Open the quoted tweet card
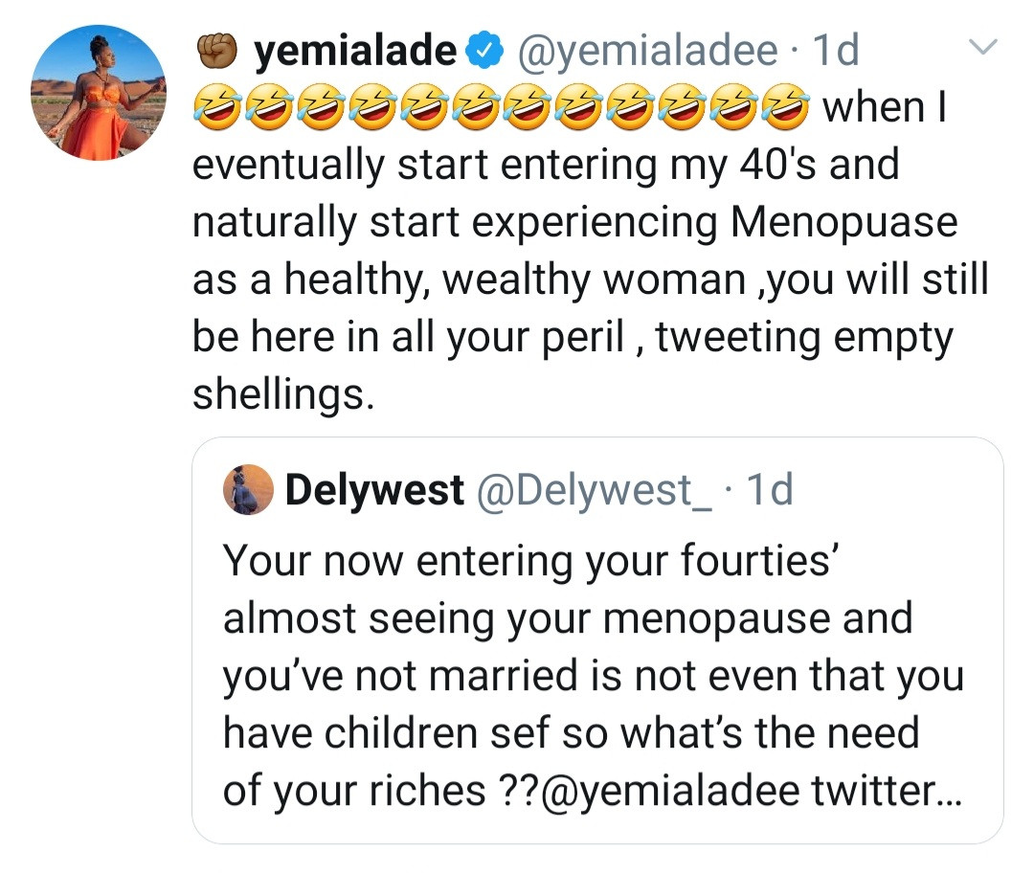Screen dimensions: 1034x873 (597, 640)
